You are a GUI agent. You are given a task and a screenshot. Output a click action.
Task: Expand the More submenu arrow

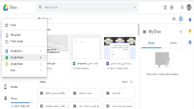coord(41,71)
